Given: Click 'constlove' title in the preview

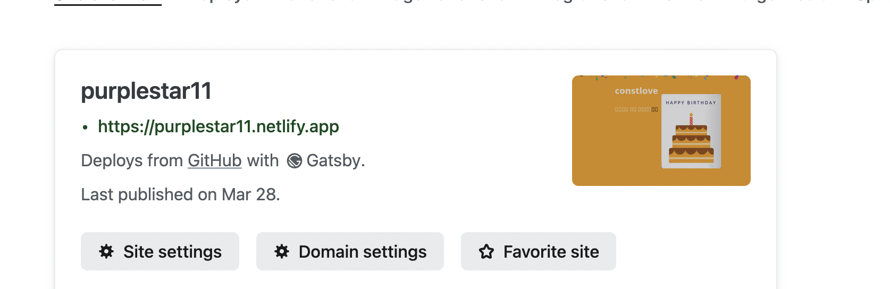Looking at the screenshot, I should pos(636,91).
